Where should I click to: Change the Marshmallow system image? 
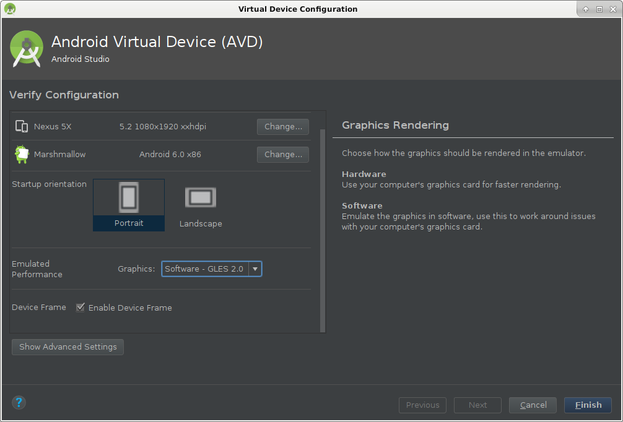coord(283,154)
